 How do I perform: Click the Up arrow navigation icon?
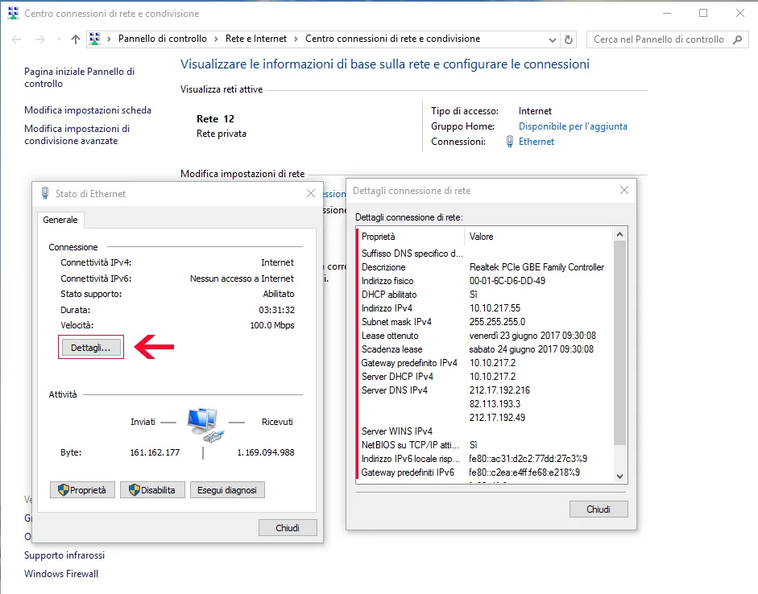tap(76, 39)
